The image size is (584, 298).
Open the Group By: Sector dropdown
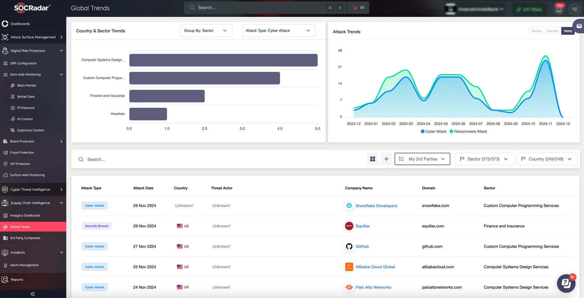pyautogui.click(x=206, y=31)
